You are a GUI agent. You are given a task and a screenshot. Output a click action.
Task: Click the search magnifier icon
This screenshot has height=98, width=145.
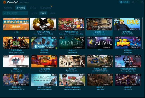coord(5,13)
